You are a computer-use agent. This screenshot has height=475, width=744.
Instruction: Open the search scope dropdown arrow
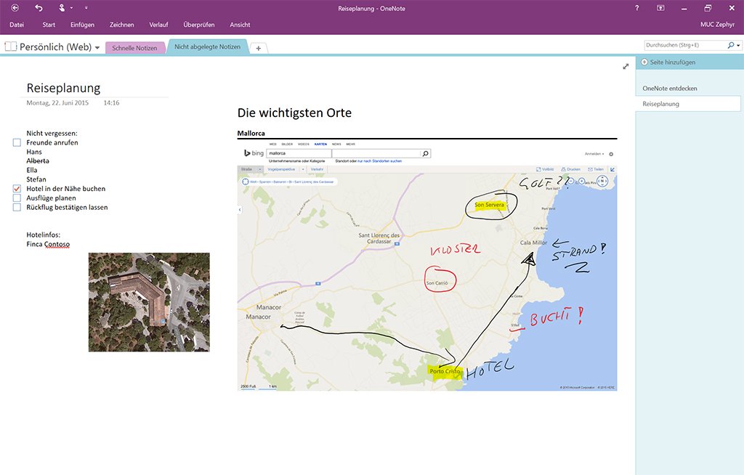point(738,45)
